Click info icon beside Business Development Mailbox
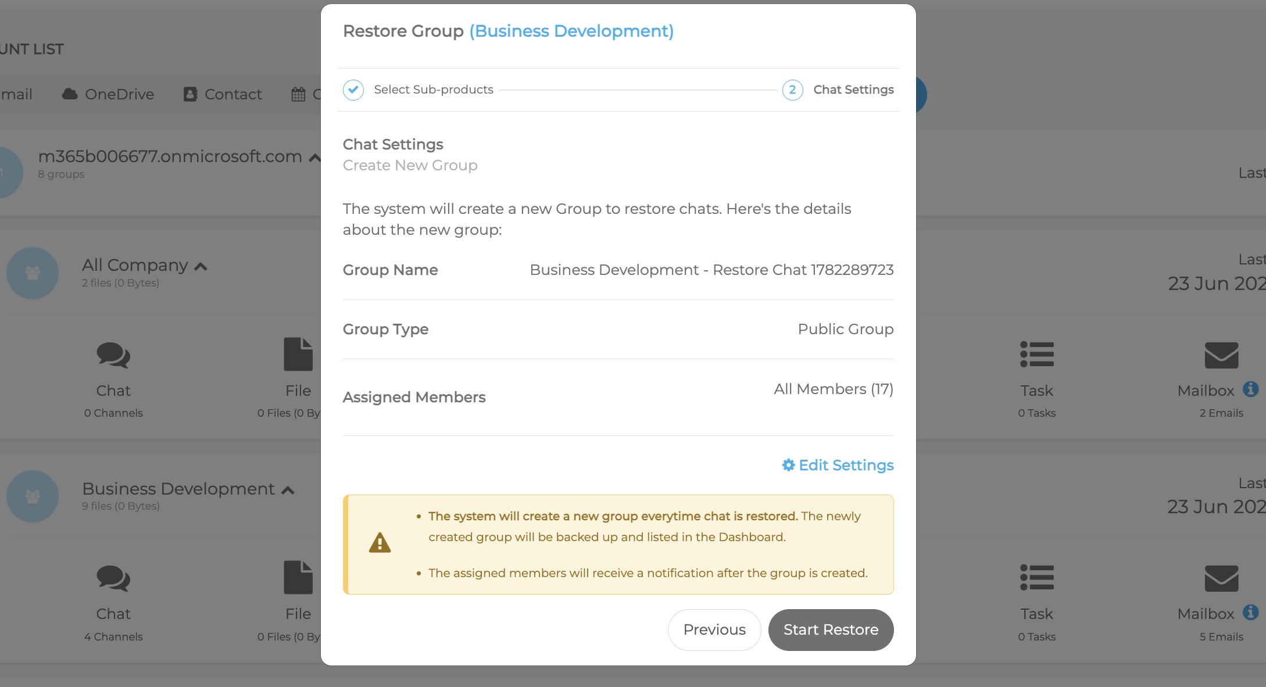This screenshot has height=687, width=1266. coord(1251,612)
